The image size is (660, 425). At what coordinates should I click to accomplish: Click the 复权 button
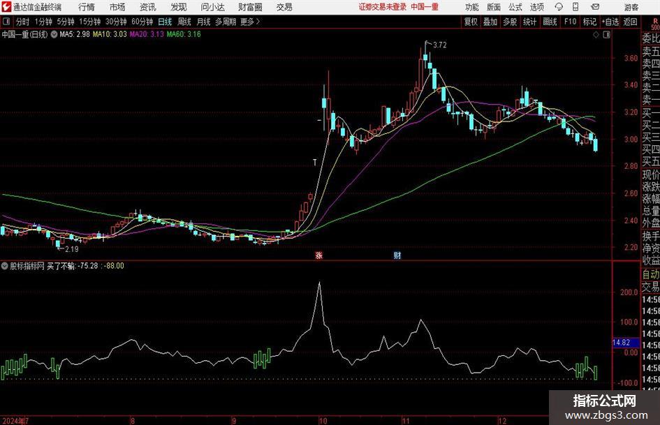pos(471,22)
